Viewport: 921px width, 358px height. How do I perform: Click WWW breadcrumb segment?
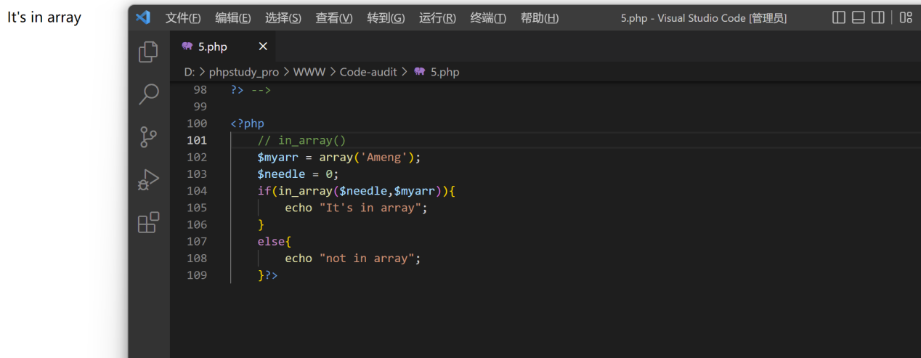309,72
